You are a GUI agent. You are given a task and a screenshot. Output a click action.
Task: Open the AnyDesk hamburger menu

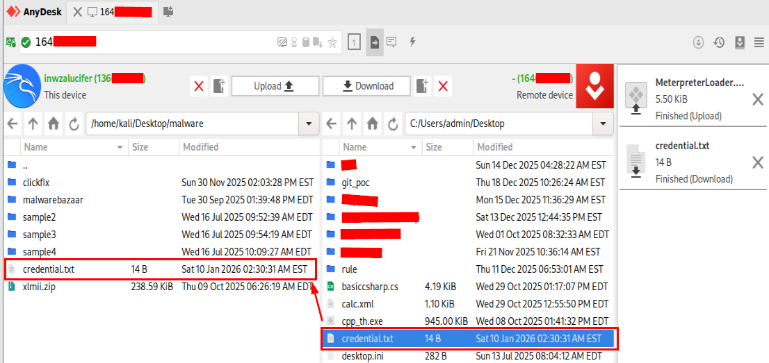pyautogui.click(x=759, y=42)
